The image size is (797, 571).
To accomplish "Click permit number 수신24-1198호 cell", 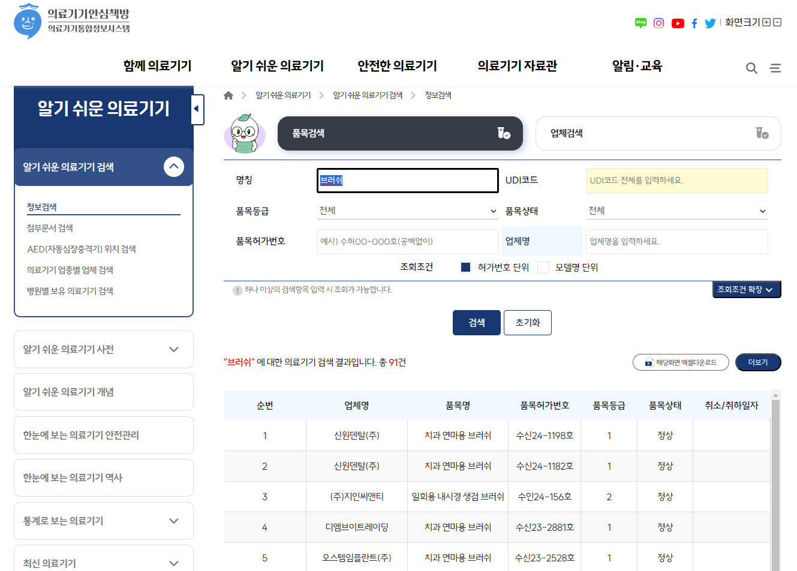I will (545, 435).
